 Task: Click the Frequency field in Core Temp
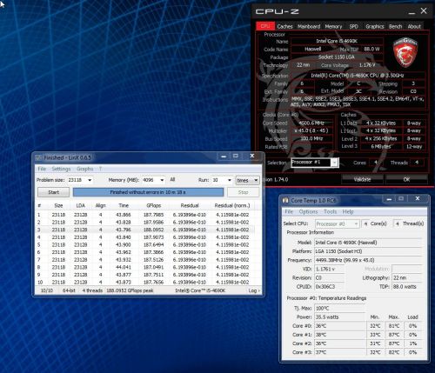click(x=368, y=260)
